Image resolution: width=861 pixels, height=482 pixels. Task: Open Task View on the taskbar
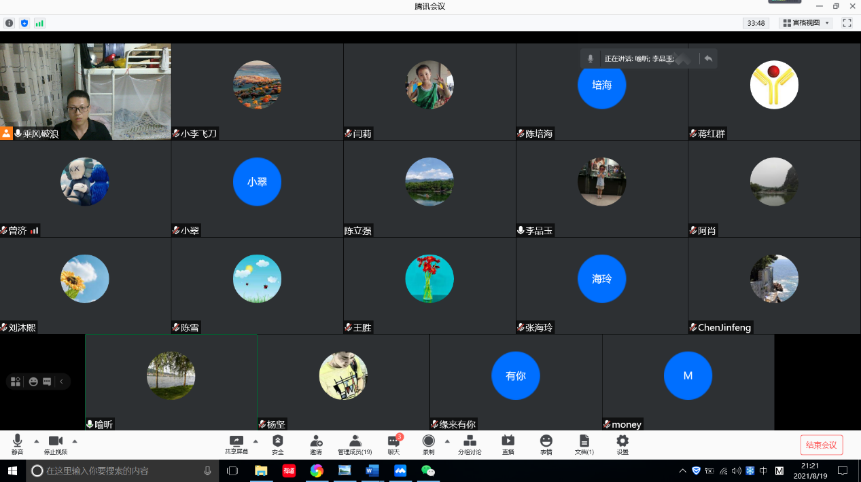click(232, 470)
